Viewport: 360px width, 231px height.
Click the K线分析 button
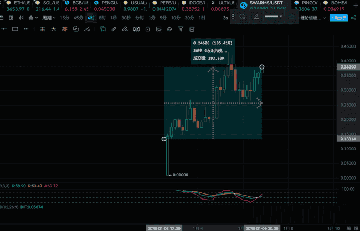(x=338, y=18)
